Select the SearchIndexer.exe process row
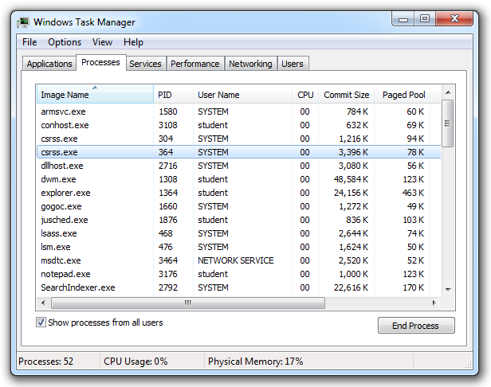491x387 pixels. pyautogui.click(x=238, y=287)
